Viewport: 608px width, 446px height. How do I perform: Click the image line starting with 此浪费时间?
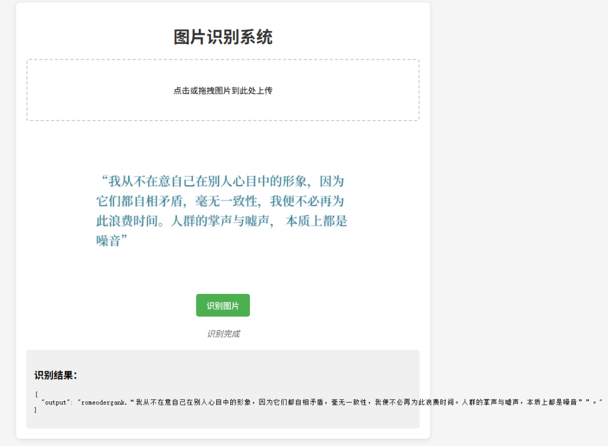(x=221, y=221)
